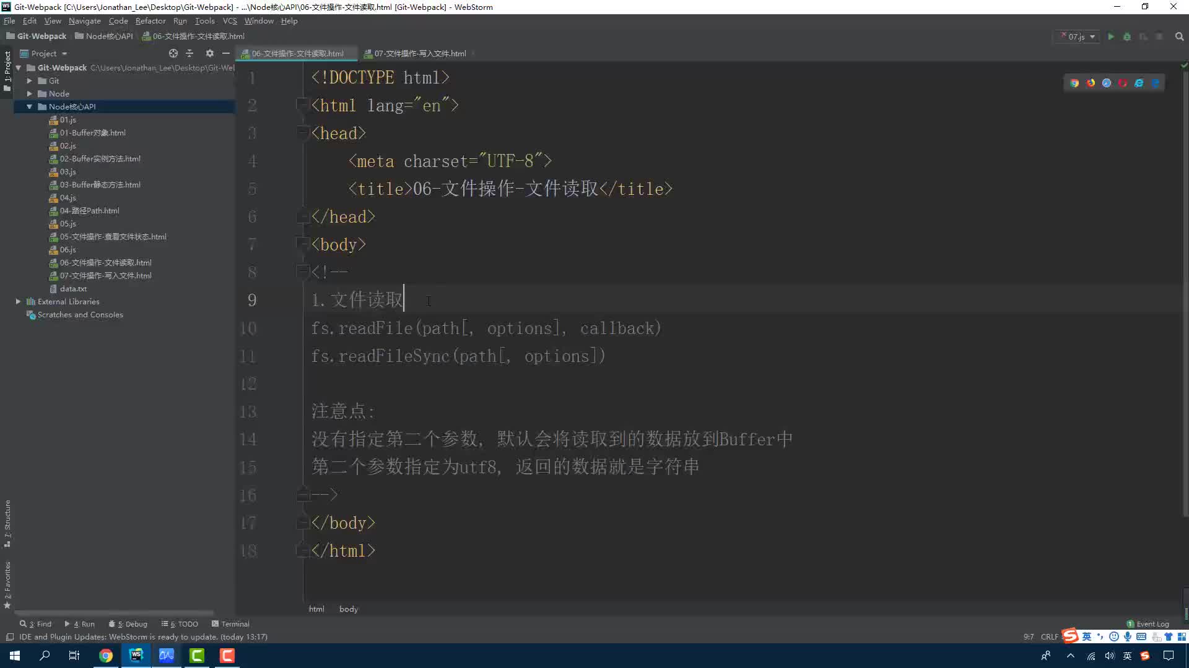Run the 07.js configuration
The width and height of the screenshot is (1189, 668).
(x=1111, y=36)
